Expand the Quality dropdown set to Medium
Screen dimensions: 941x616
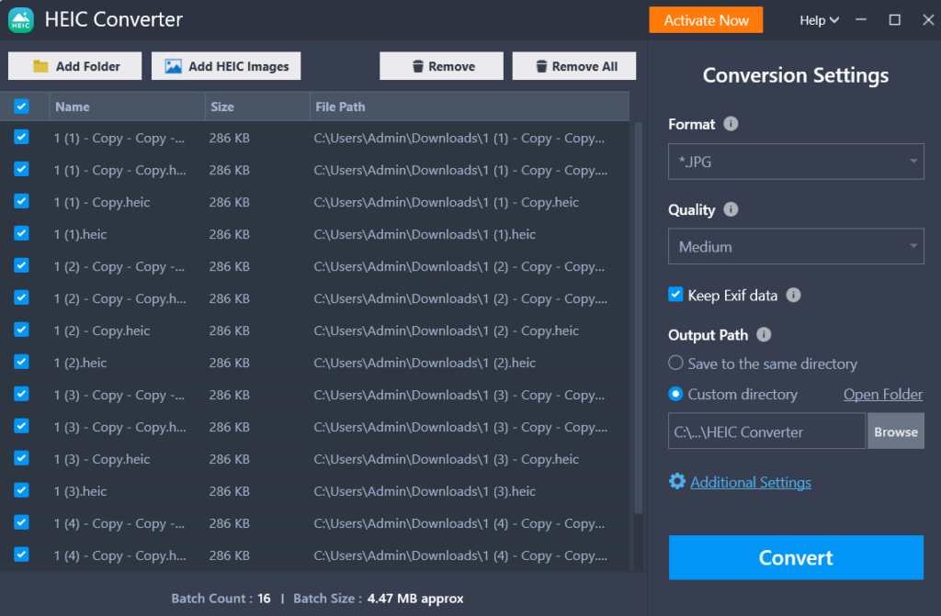[x=795, y=247]
